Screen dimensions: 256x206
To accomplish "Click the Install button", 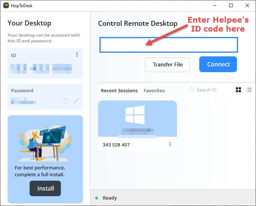I will tap(45, 188).
